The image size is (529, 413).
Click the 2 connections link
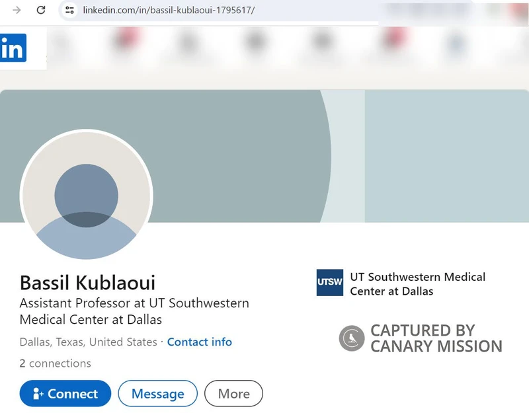[56, 363]
